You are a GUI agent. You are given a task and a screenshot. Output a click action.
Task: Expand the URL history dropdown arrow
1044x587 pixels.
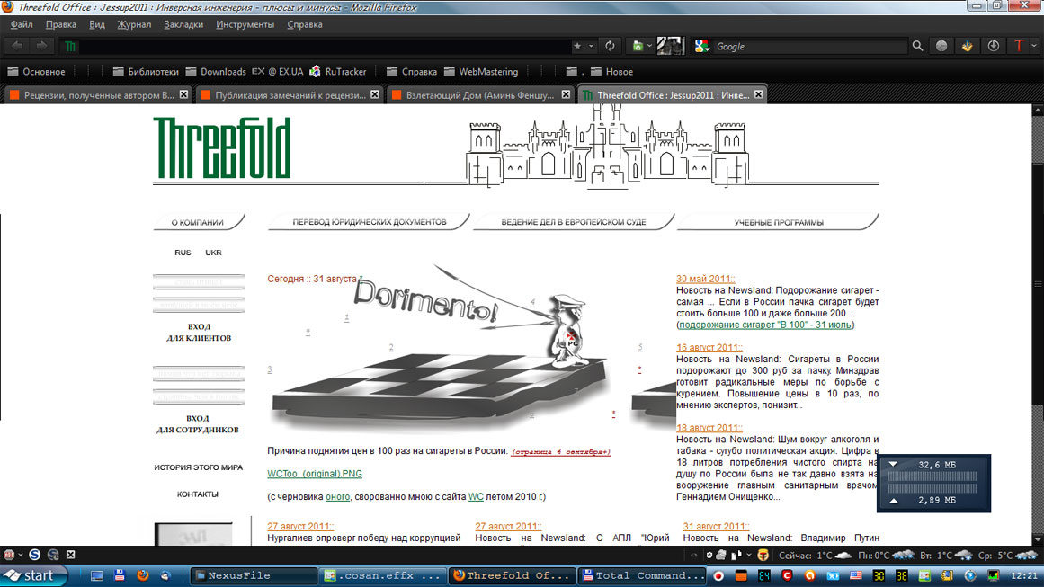coord(591,46)
